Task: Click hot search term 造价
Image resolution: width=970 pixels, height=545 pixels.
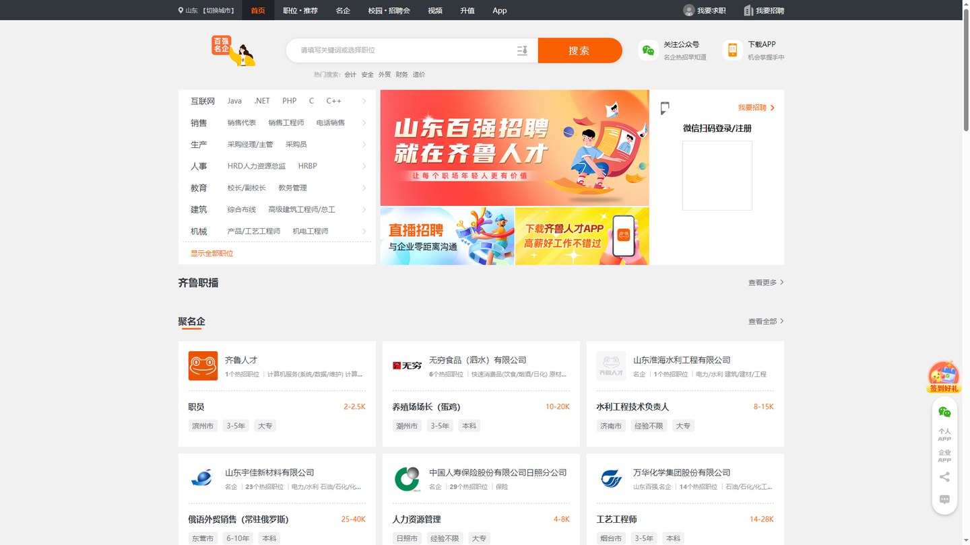Action: coord(419,75)
